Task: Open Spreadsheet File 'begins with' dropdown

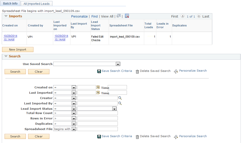Action: [74, 129]
